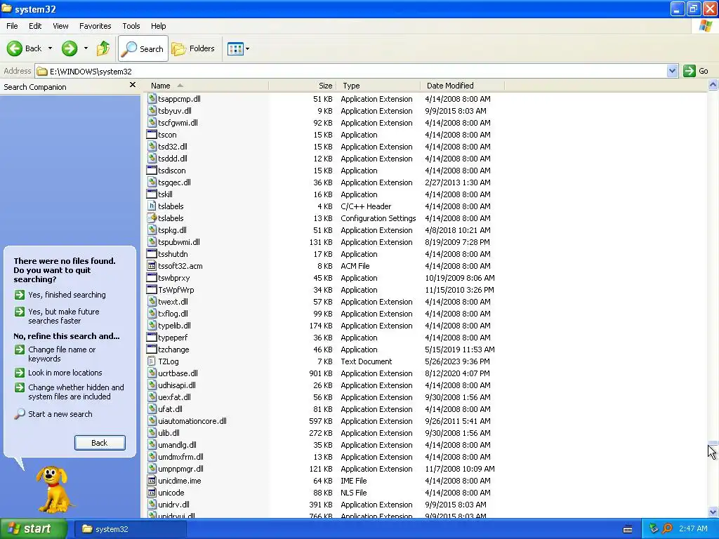Choose Yes, but make future searches faster
The width and height of the screenshot is (719, 539).
[x=64, y=317]
